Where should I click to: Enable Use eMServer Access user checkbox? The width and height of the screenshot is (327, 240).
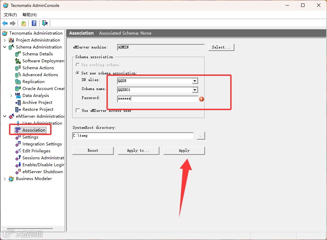click(78, 110)
